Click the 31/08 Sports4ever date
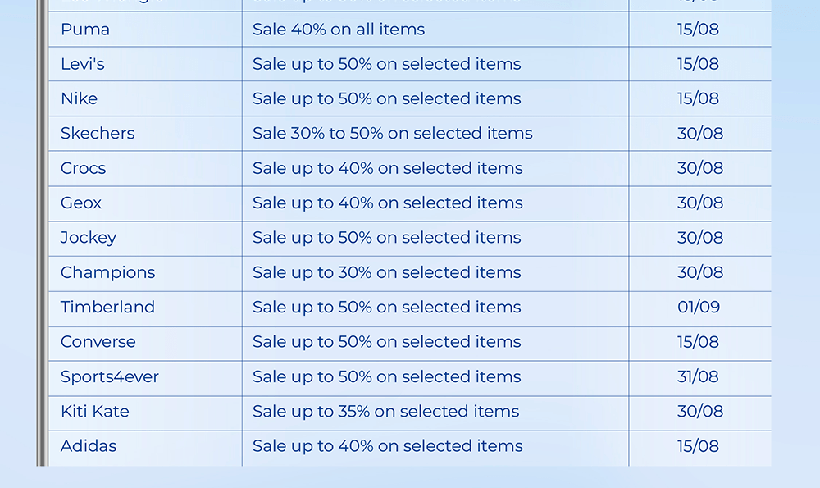The width and height of the screenshot is (820, 488). pos(698,377)
